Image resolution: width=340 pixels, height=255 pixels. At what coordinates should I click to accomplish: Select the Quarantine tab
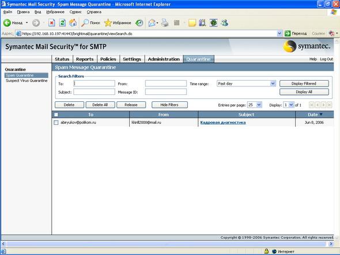[x=198, y=59]
